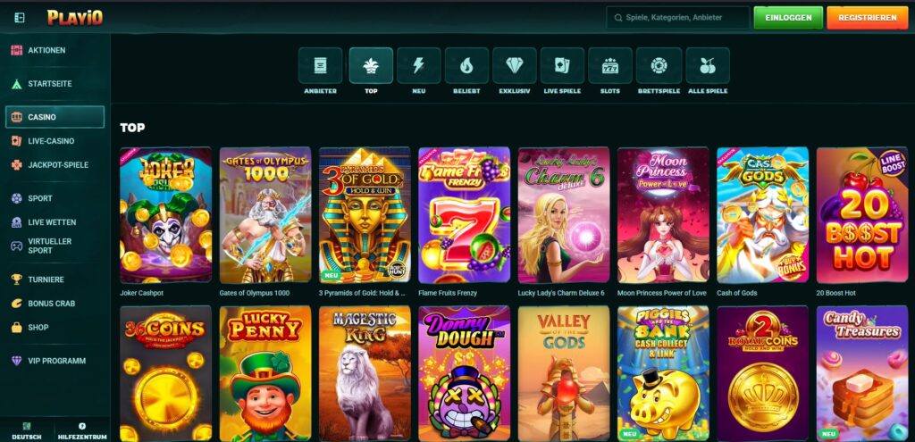This screenshot has width=915, height=442.
Task: Select Casino in the sidebar
Action: 55,117
